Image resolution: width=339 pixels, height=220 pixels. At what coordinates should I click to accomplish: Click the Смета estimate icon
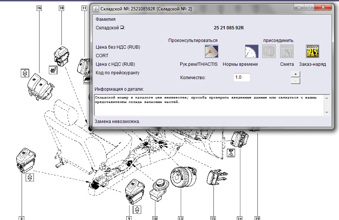point(287,51)
